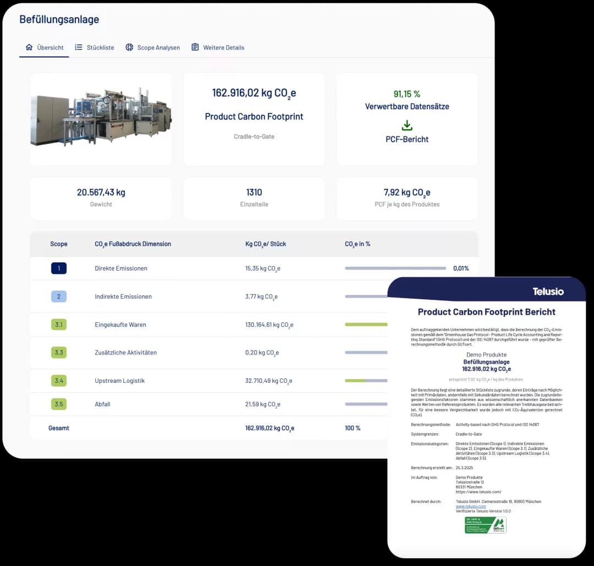Click the list icon beside Stückliste
The image size is (594, 566).
(x=79, y=47)
